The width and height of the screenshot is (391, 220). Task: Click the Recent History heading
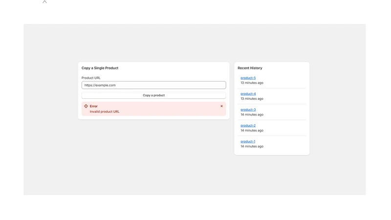(250, 68)
